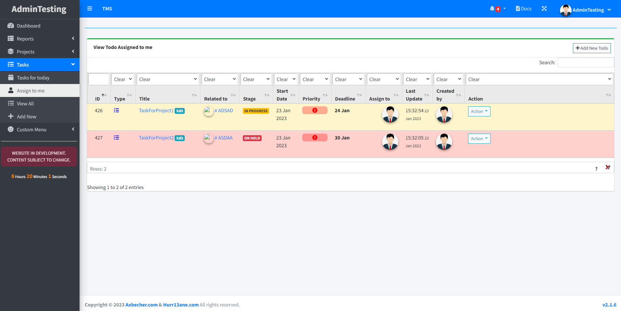Open the notifications bell icon
The height and width of the screenshot is (311, 621).
pos(492,9)
